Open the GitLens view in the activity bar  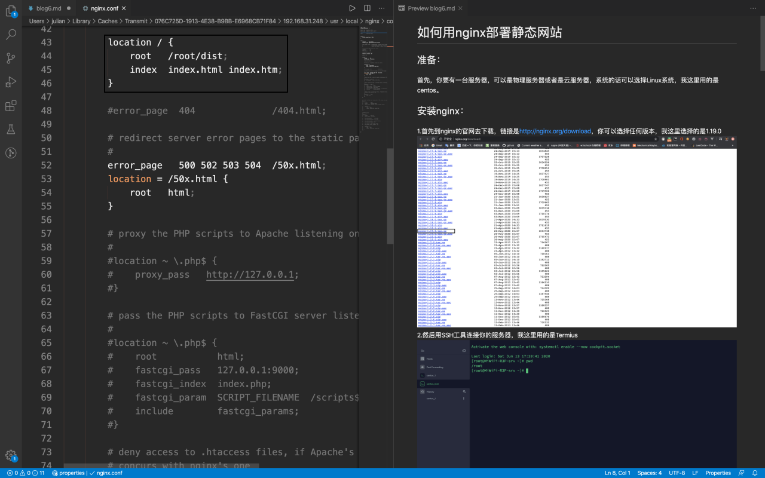pyautogui.click(x=11, y=153)
